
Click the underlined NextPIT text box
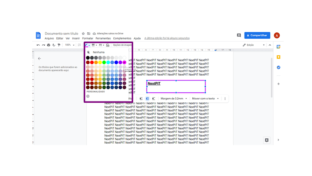[176, 87]
